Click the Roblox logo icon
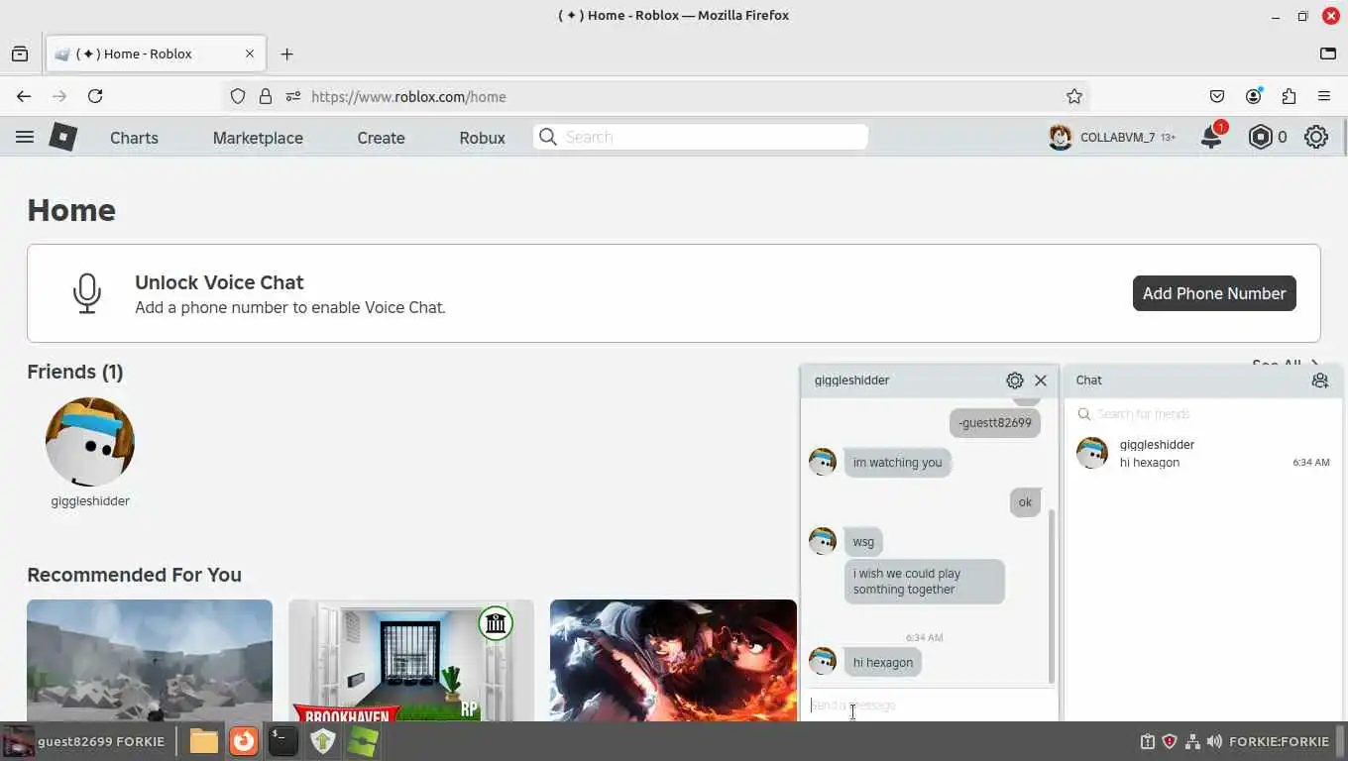This screenshot has height=761, width=1348. pos(62,137)
